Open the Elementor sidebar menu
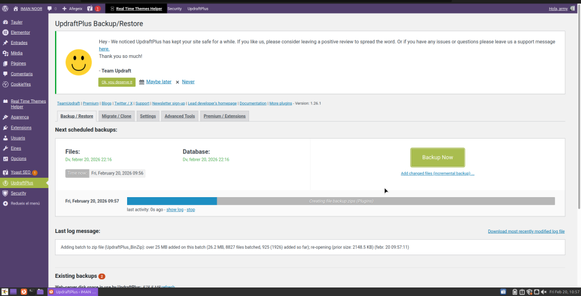Viewport: 581px width, 296px height. tap(20, 32)
